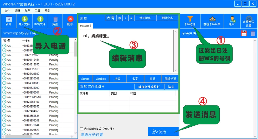Click the Variables link
This screenshot has height=139, width=258.
[x=101, y=79]
